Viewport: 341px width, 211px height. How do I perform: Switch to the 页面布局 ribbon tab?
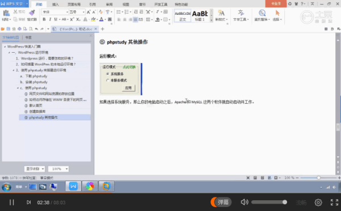point(74,5)
